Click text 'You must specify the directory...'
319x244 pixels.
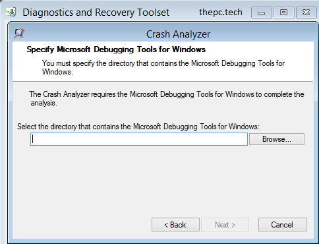(163, 67)
